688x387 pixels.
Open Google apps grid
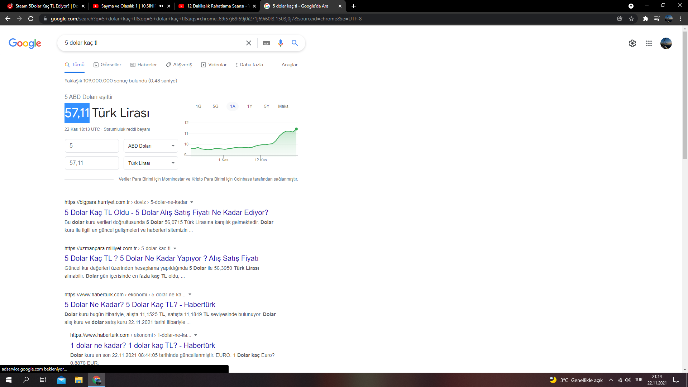(x=649, y=43)
